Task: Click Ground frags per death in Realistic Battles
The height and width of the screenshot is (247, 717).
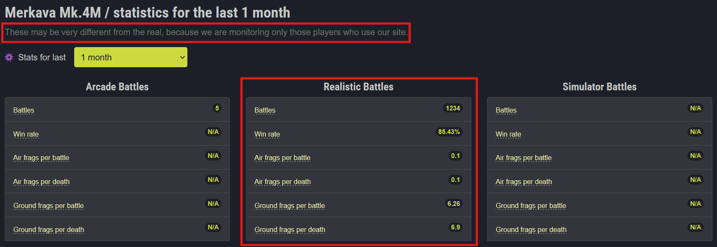Action: point(290,229)
